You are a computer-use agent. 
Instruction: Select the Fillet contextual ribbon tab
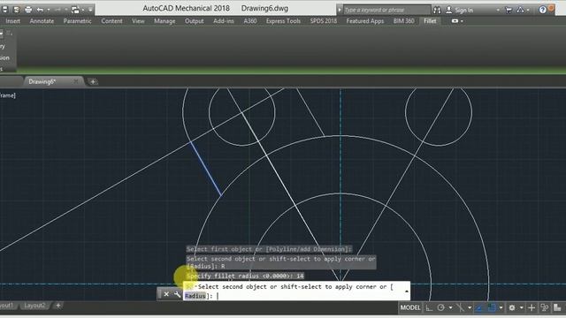click(x=430, y=21)
